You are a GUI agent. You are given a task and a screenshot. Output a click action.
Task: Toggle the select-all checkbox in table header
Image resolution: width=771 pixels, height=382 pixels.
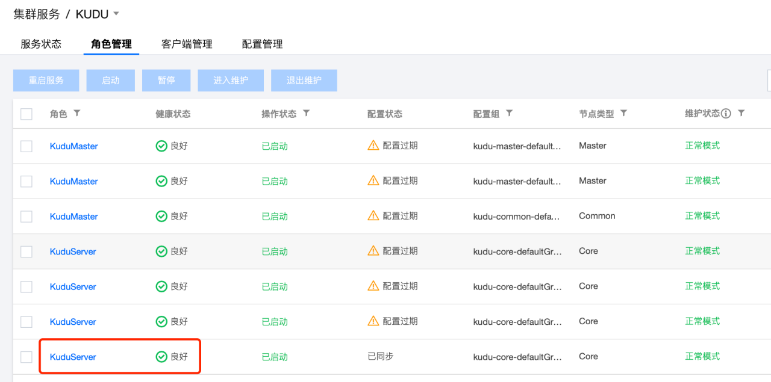27,114
